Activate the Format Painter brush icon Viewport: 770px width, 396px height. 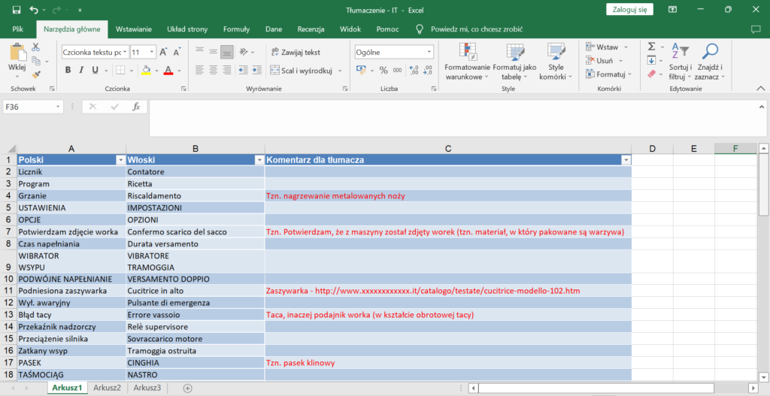pyautogui.click(x=35, y=74)
